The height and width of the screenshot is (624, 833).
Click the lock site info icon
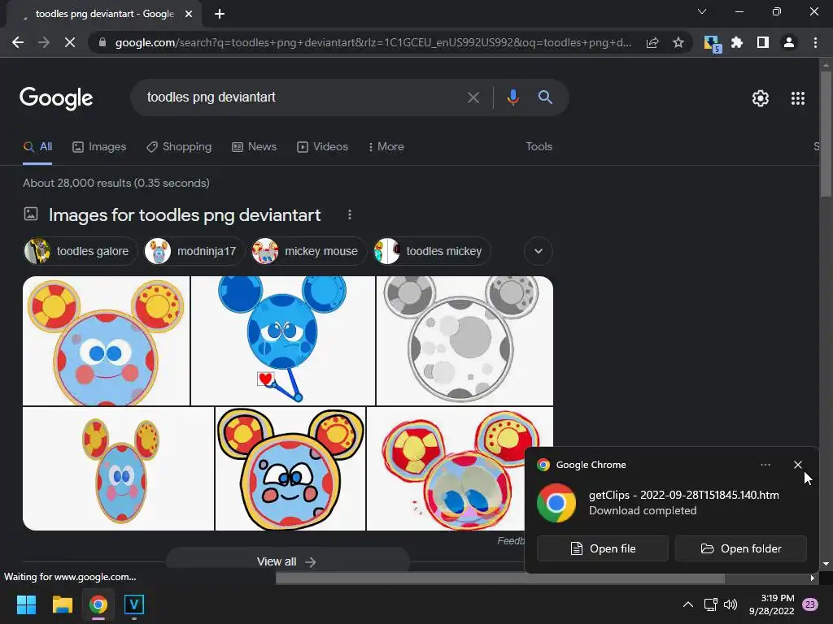pyautogui.click(x=102, y=42)
